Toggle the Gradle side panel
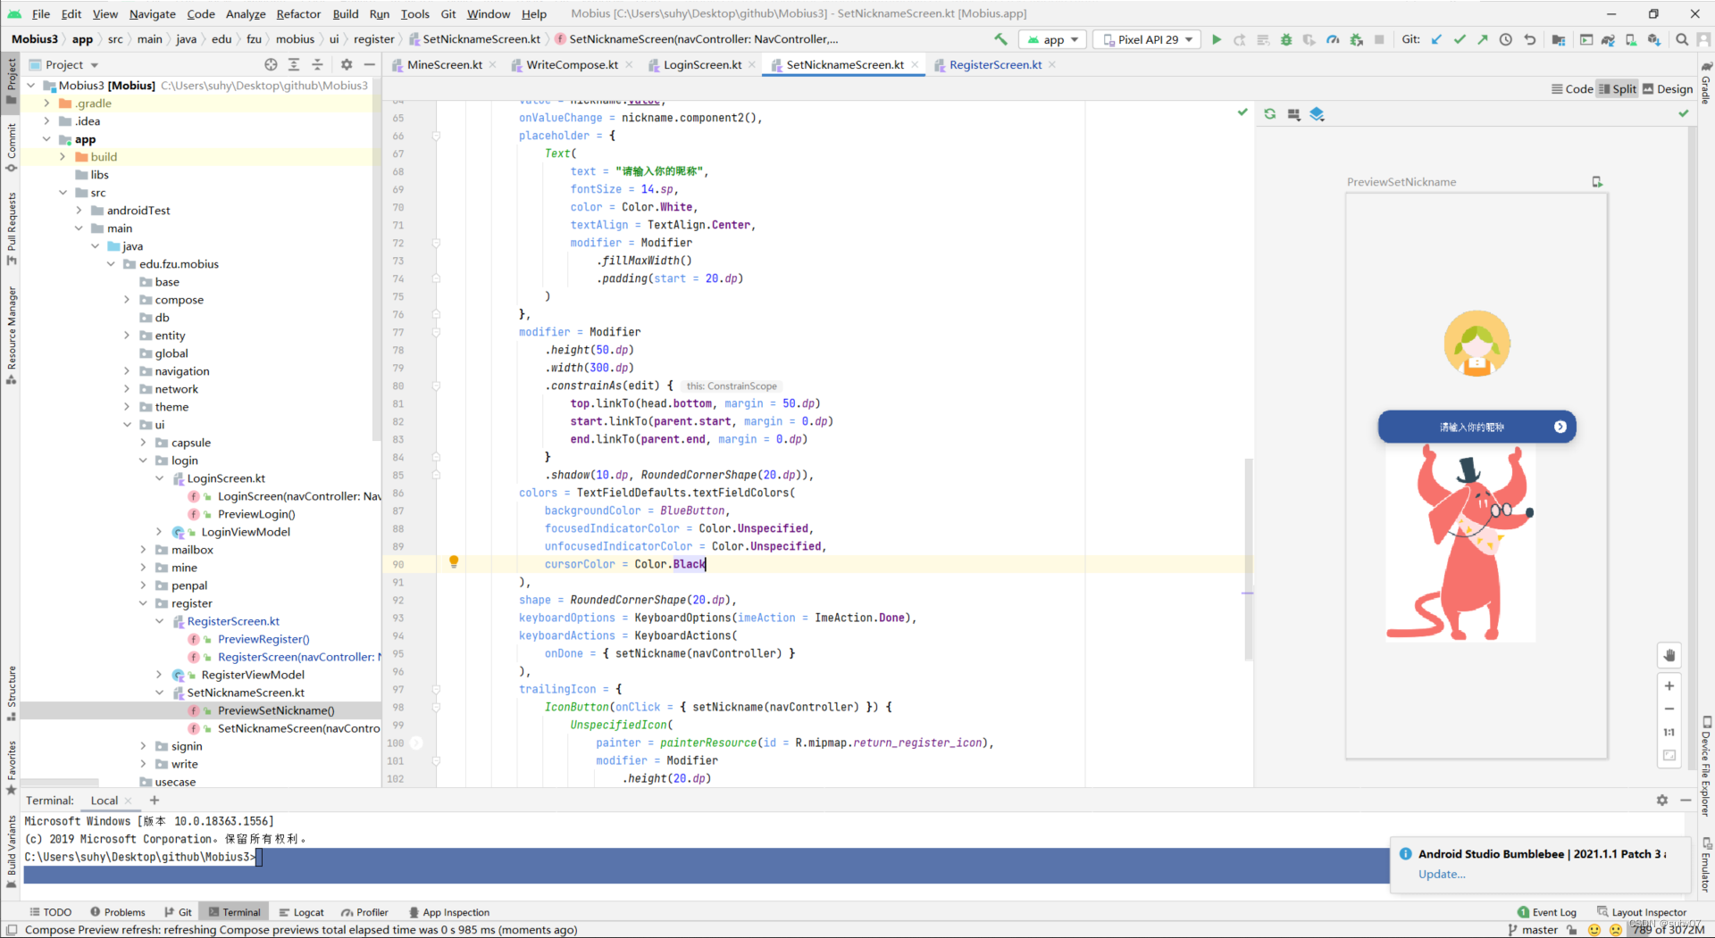Viewport: 1715px width, 938px height. 1705,82
